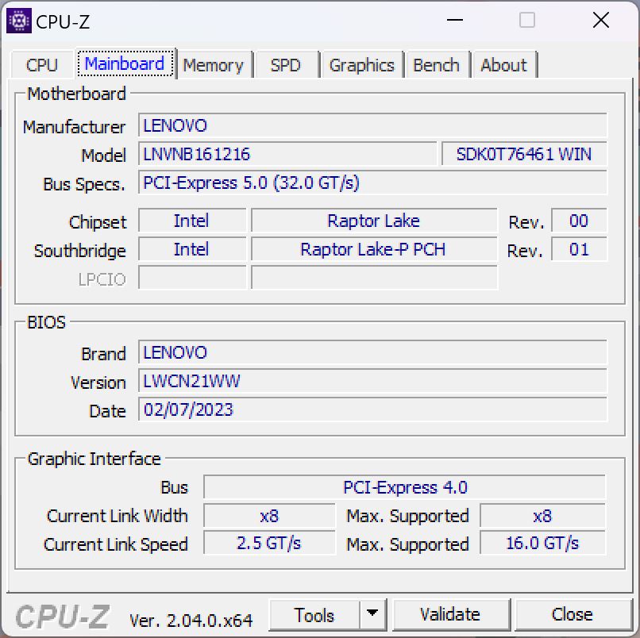The image size is (640, 638).
Task: Click the Close button at bottom
Action: coord(573,615)
